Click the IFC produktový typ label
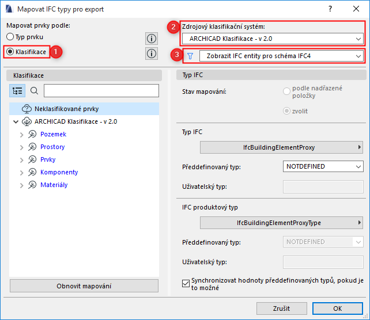The image size is (370, 320). (210, 207)
